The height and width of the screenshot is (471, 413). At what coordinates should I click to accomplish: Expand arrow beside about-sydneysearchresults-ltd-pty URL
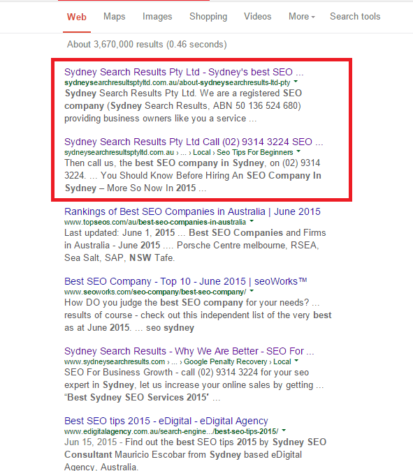296,82
